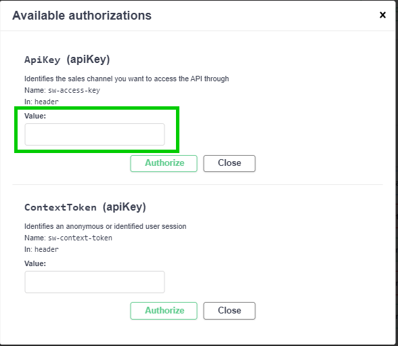Viewport: 398px width, 346px height.
Task: Select the sw-context-token header name text
Action: [x=80, y=238]
